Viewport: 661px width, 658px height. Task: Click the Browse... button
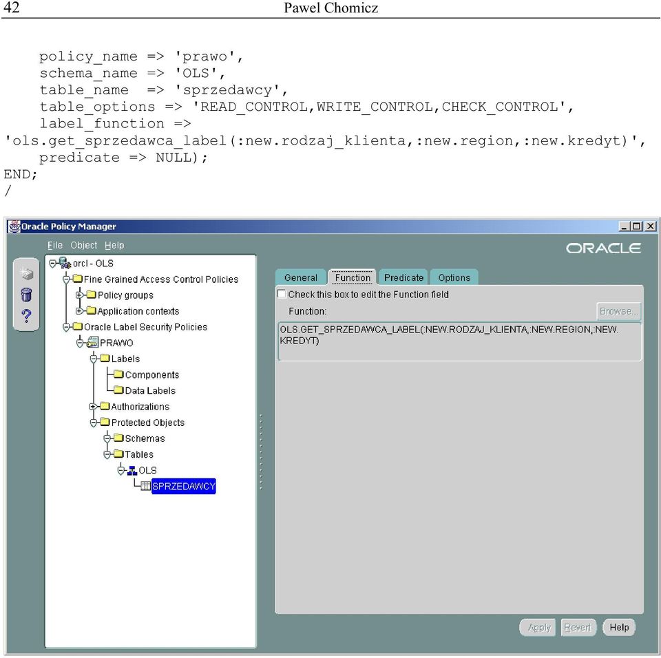pos(618,311)
